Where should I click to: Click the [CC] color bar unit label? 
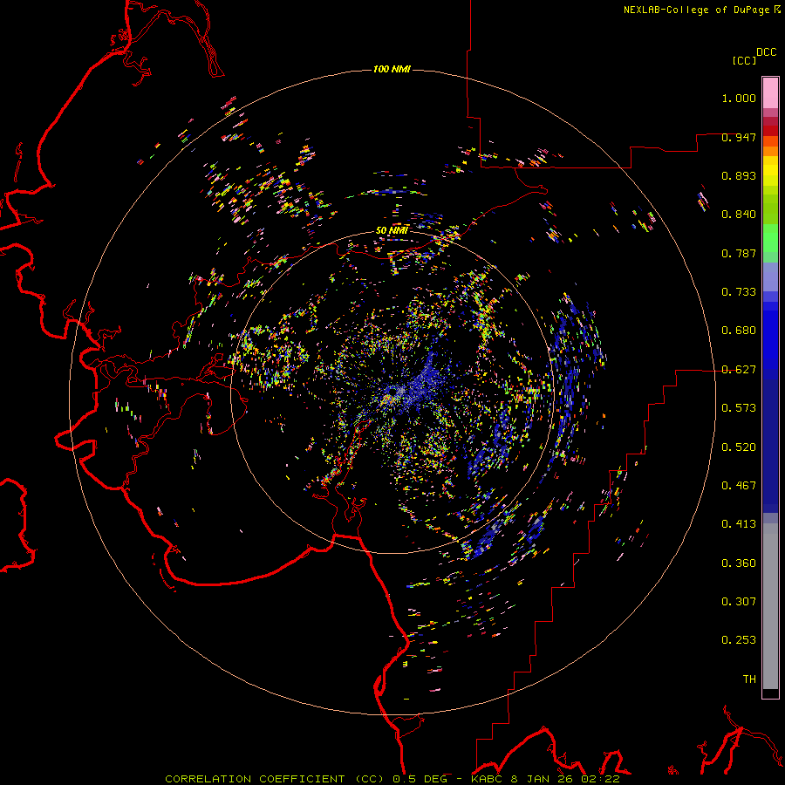pos(744,60)
